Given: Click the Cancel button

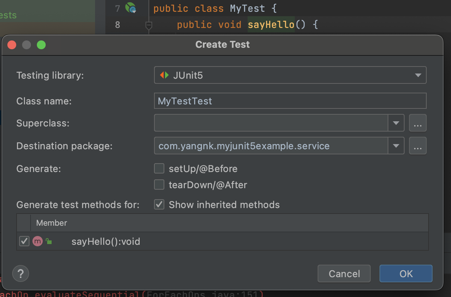Looking at the screenshot, I should coord(344,273).
